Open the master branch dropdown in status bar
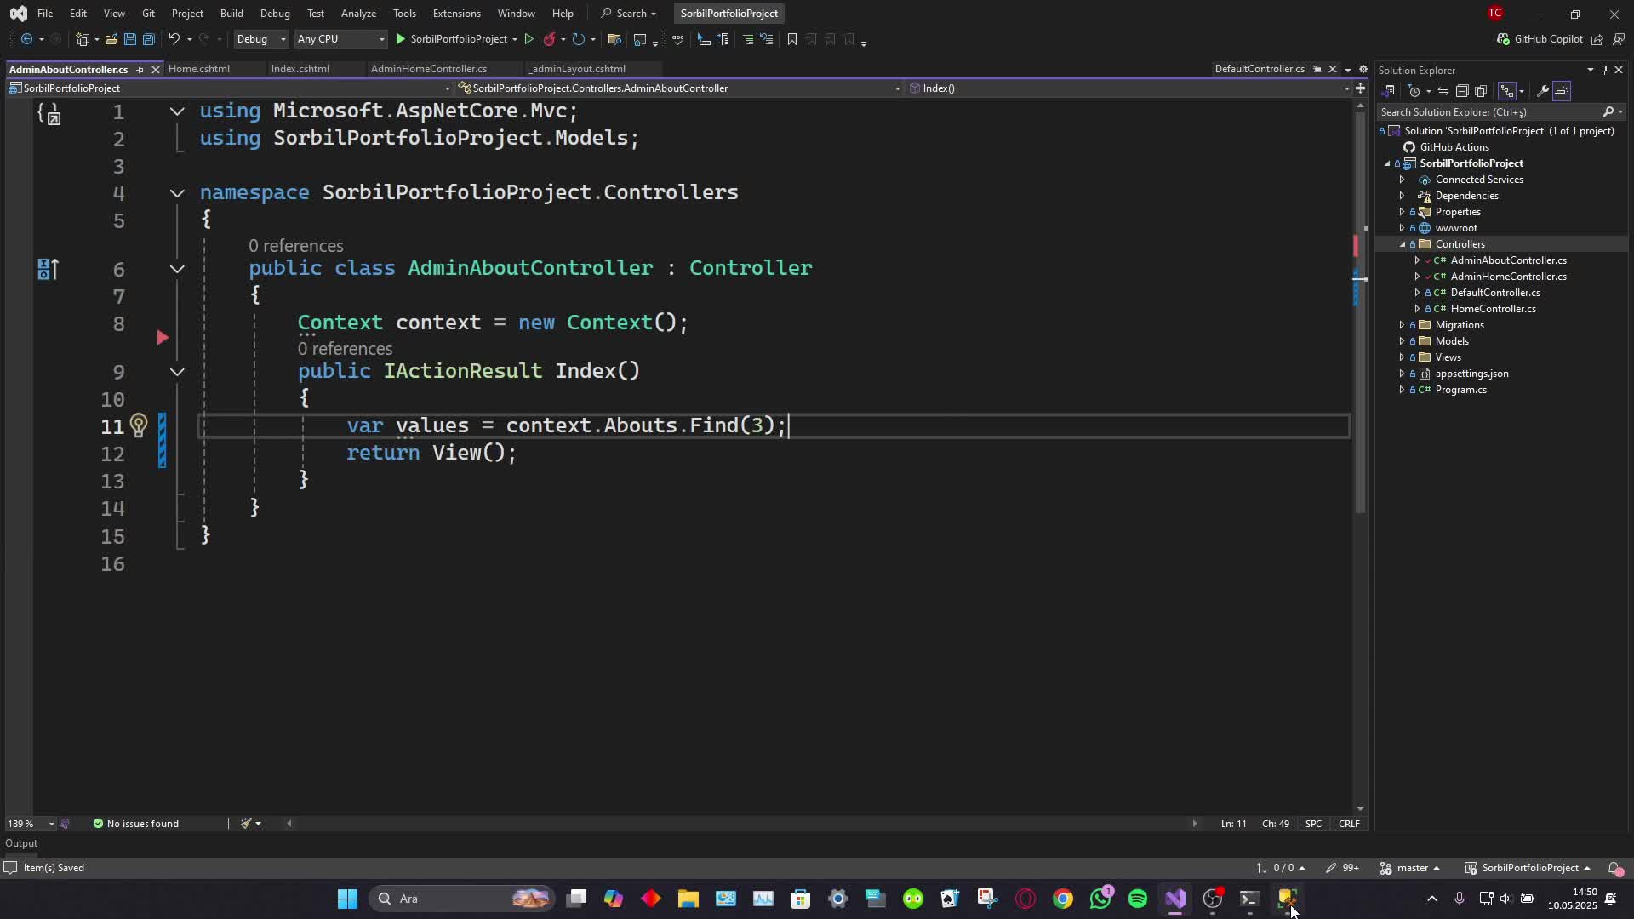This screenshot has height=919, width=1634. pos(1410,868)
